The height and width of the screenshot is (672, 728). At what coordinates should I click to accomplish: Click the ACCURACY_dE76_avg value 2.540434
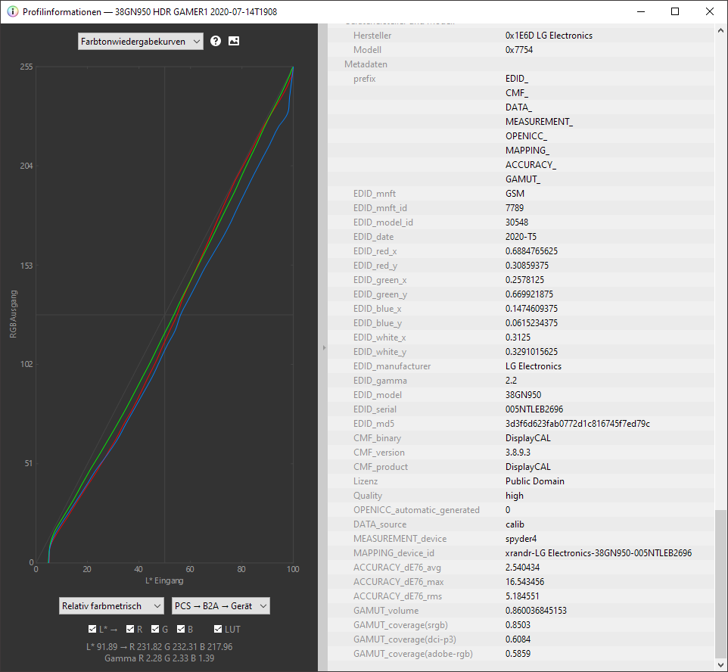tap(522, 568)
